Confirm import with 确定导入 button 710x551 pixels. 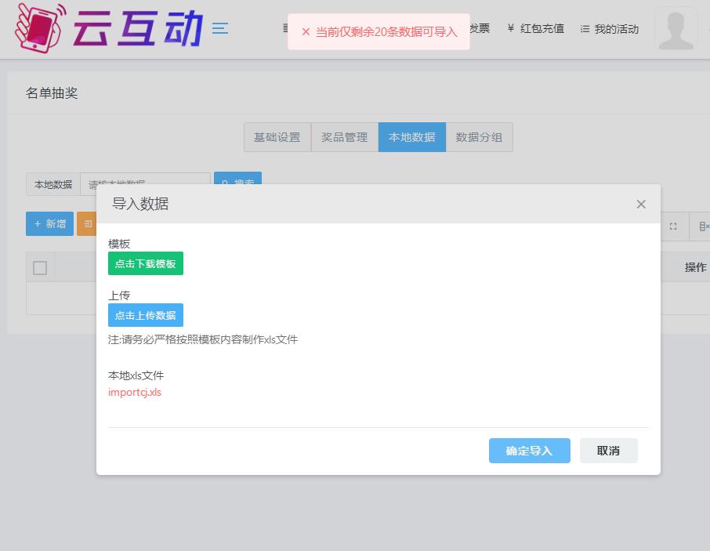tap(529, 451)
